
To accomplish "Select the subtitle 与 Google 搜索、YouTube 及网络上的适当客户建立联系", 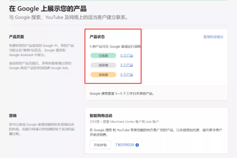I will (x=68, y=17).
